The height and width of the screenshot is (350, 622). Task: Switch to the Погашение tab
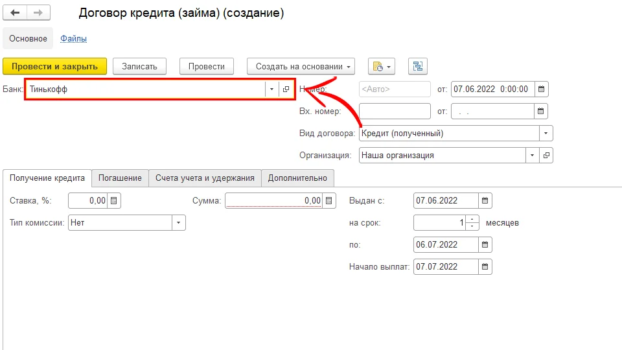(x=120, y=178)
